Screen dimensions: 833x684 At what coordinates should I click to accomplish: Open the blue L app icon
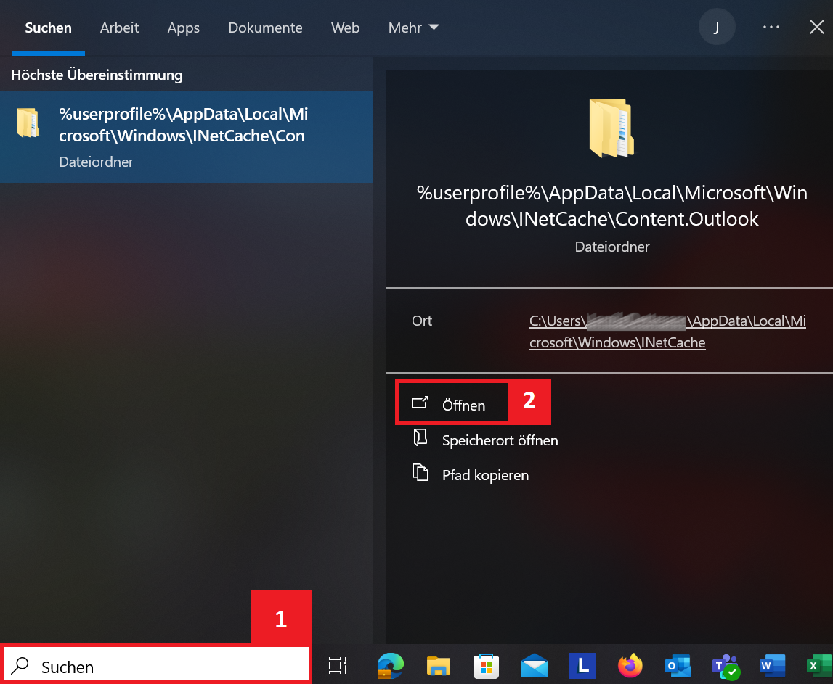click(582, 665)
